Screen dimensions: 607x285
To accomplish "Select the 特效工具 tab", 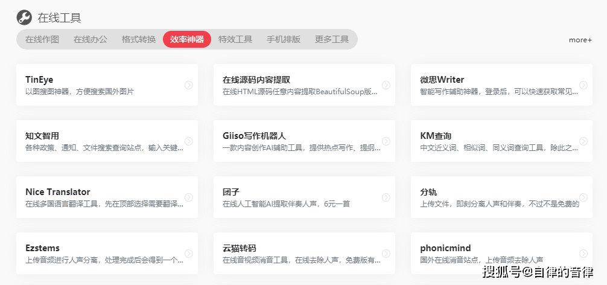I will pos(235,39).
